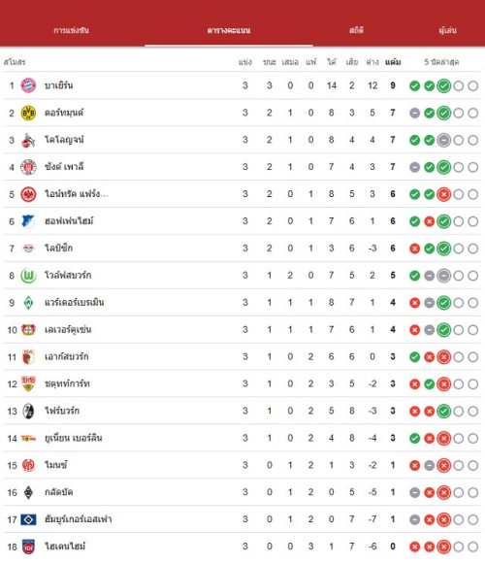Viewport: 485px width, 564px height.
Task: Click the Borussia Dortmund BVB logo
Action: 28,113
